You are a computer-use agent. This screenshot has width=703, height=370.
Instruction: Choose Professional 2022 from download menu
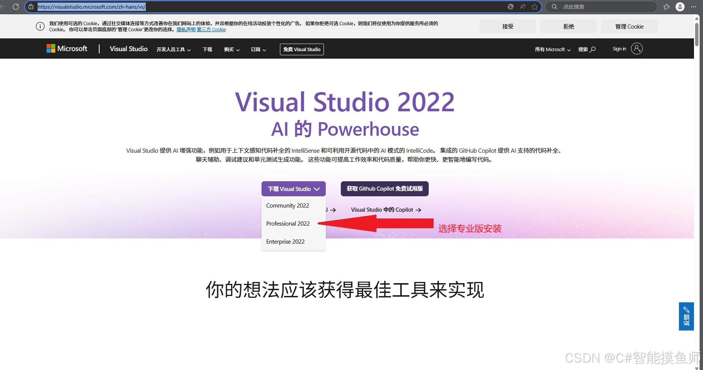click(x=287, y=223)
